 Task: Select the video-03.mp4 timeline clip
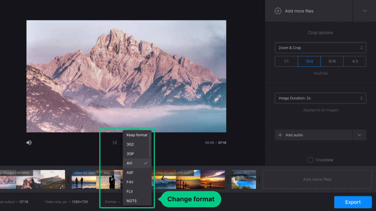coord(188,179)
